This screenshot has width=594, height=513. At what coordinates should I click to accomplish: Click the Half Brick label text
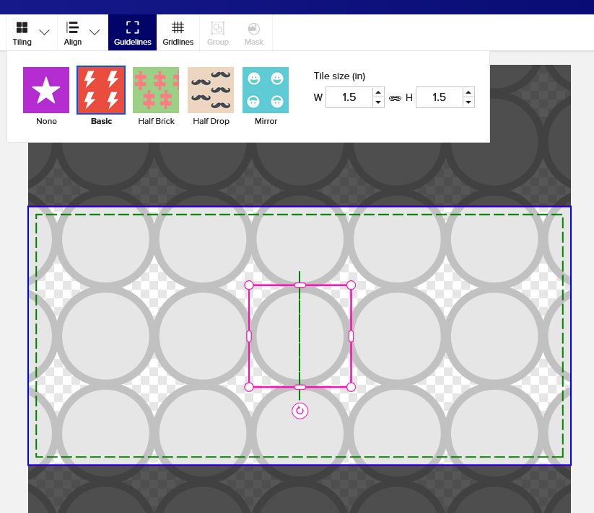point(156,121)
